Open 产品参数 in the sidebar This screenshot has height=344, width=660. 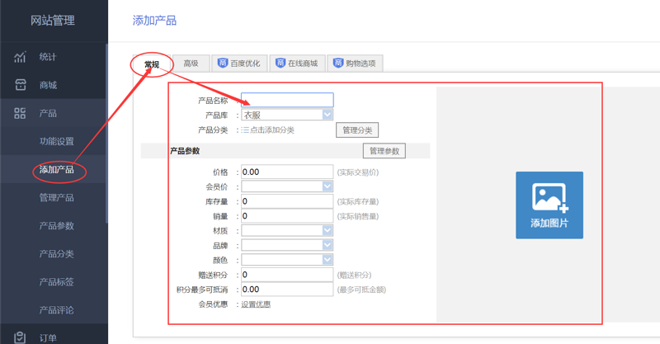pos(56,226)
